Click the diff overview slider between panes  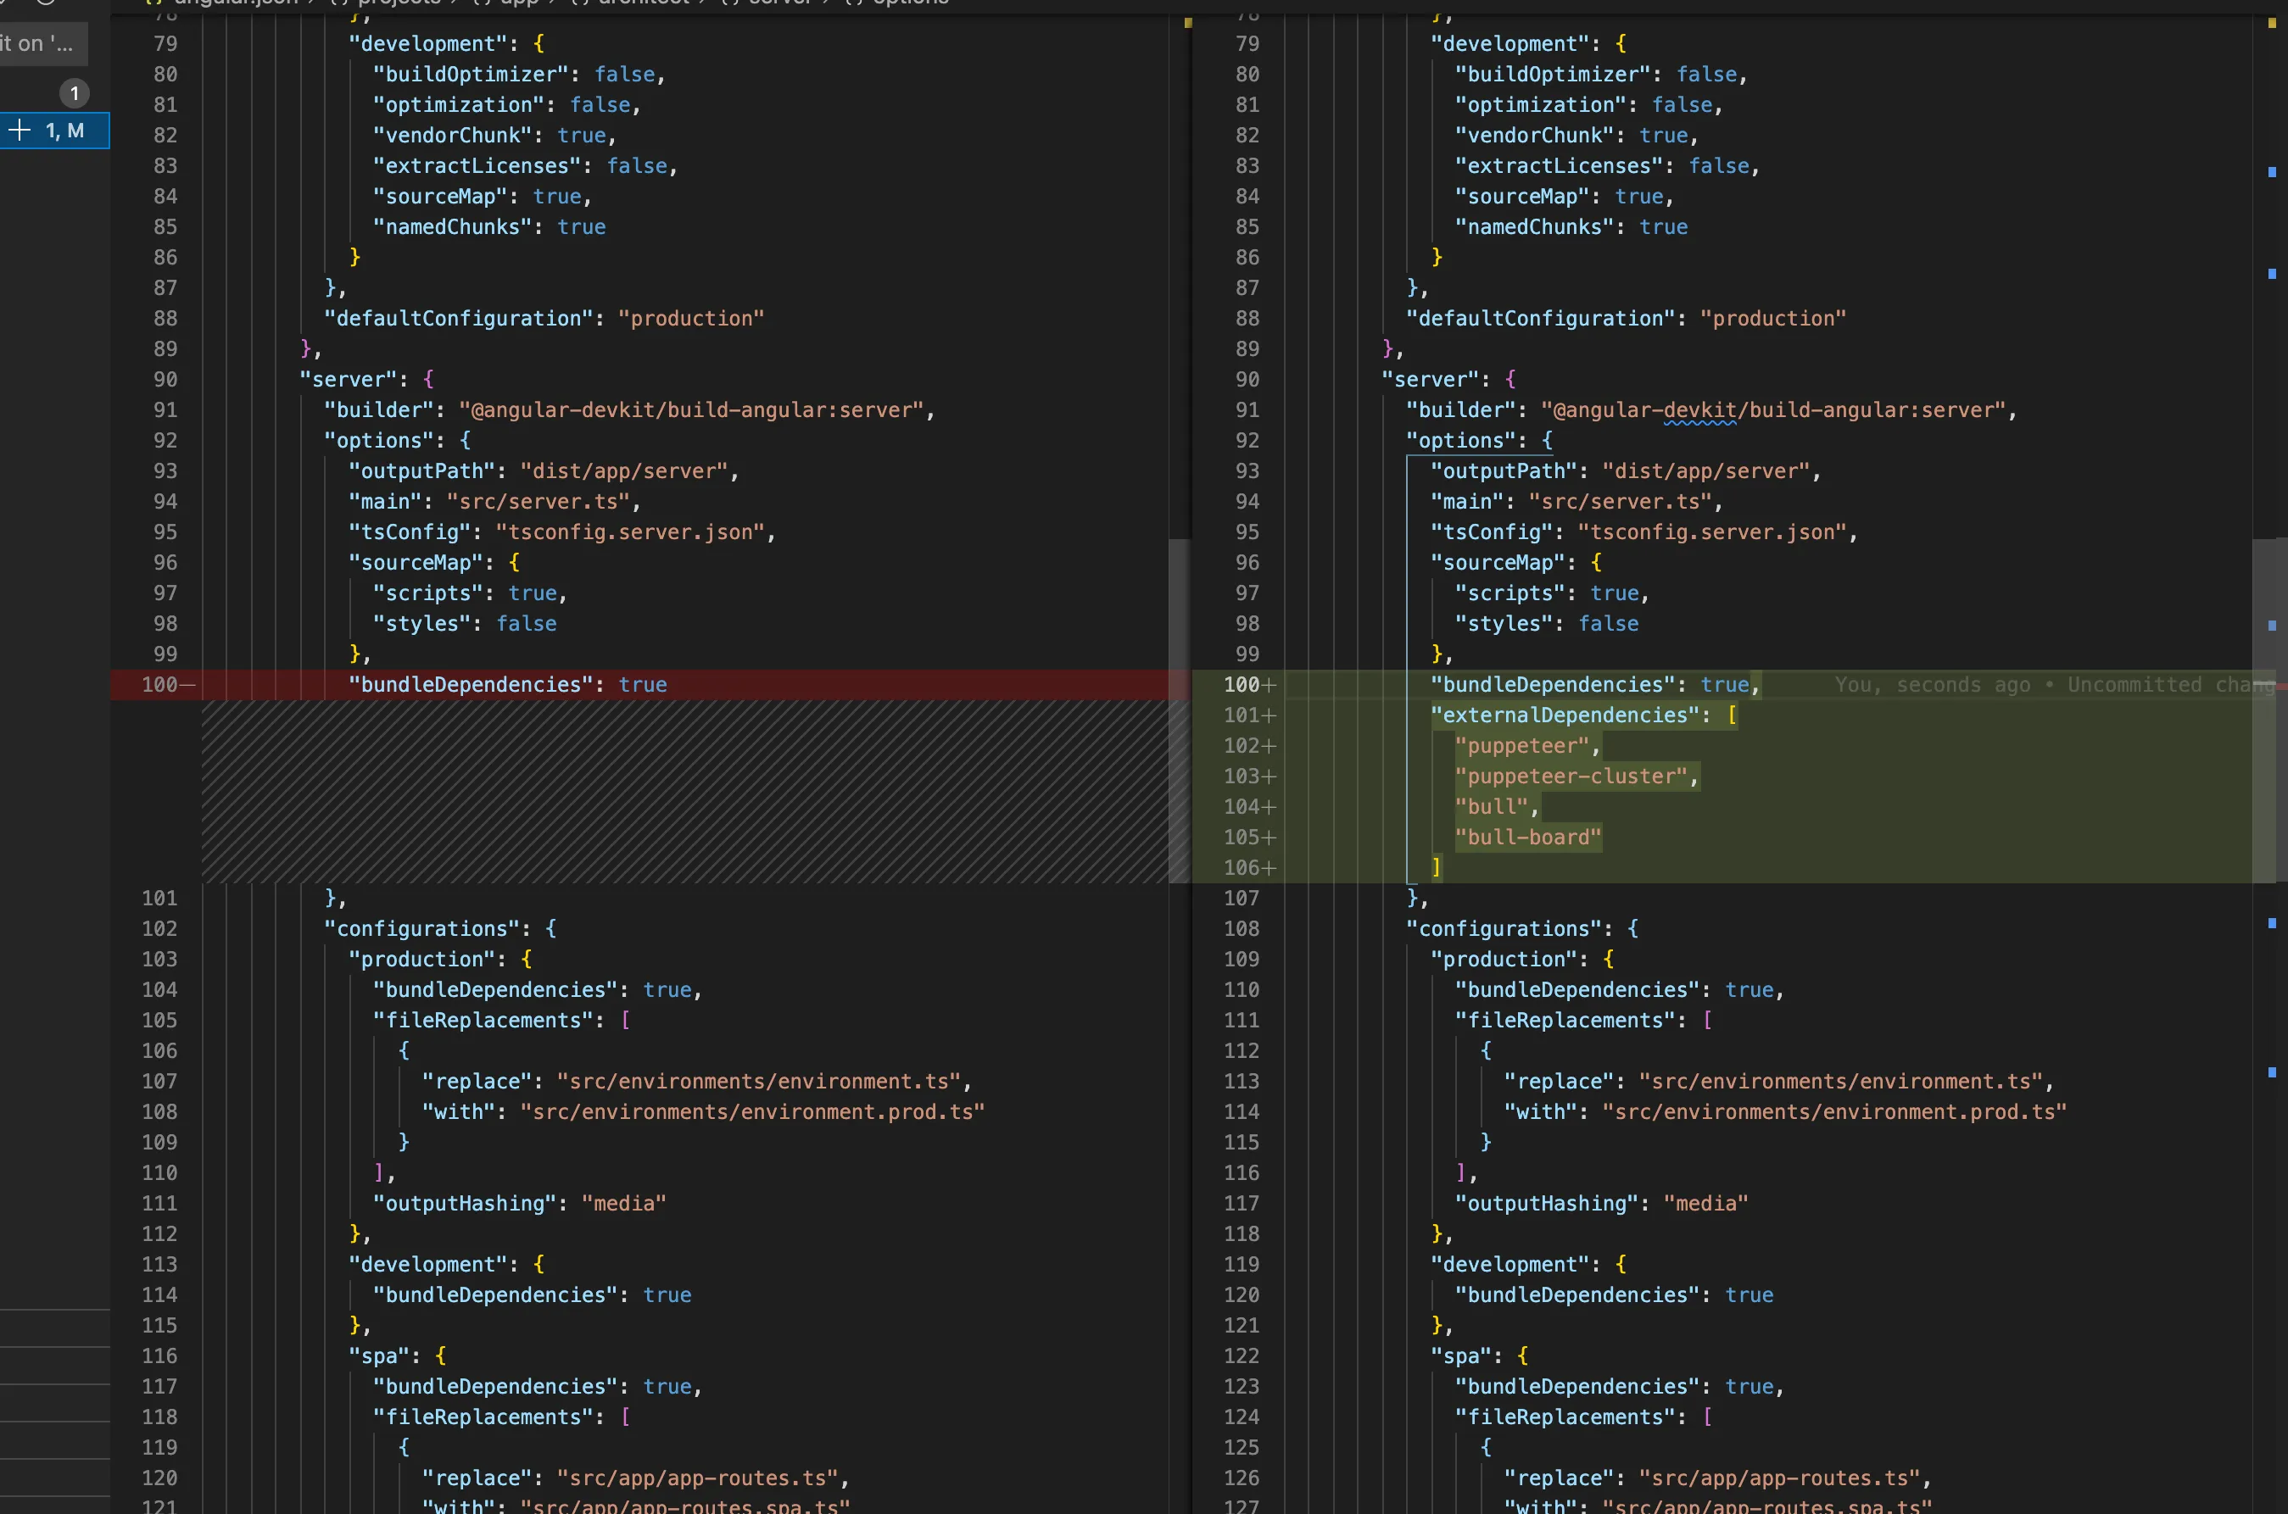[x=1180, y=710]
